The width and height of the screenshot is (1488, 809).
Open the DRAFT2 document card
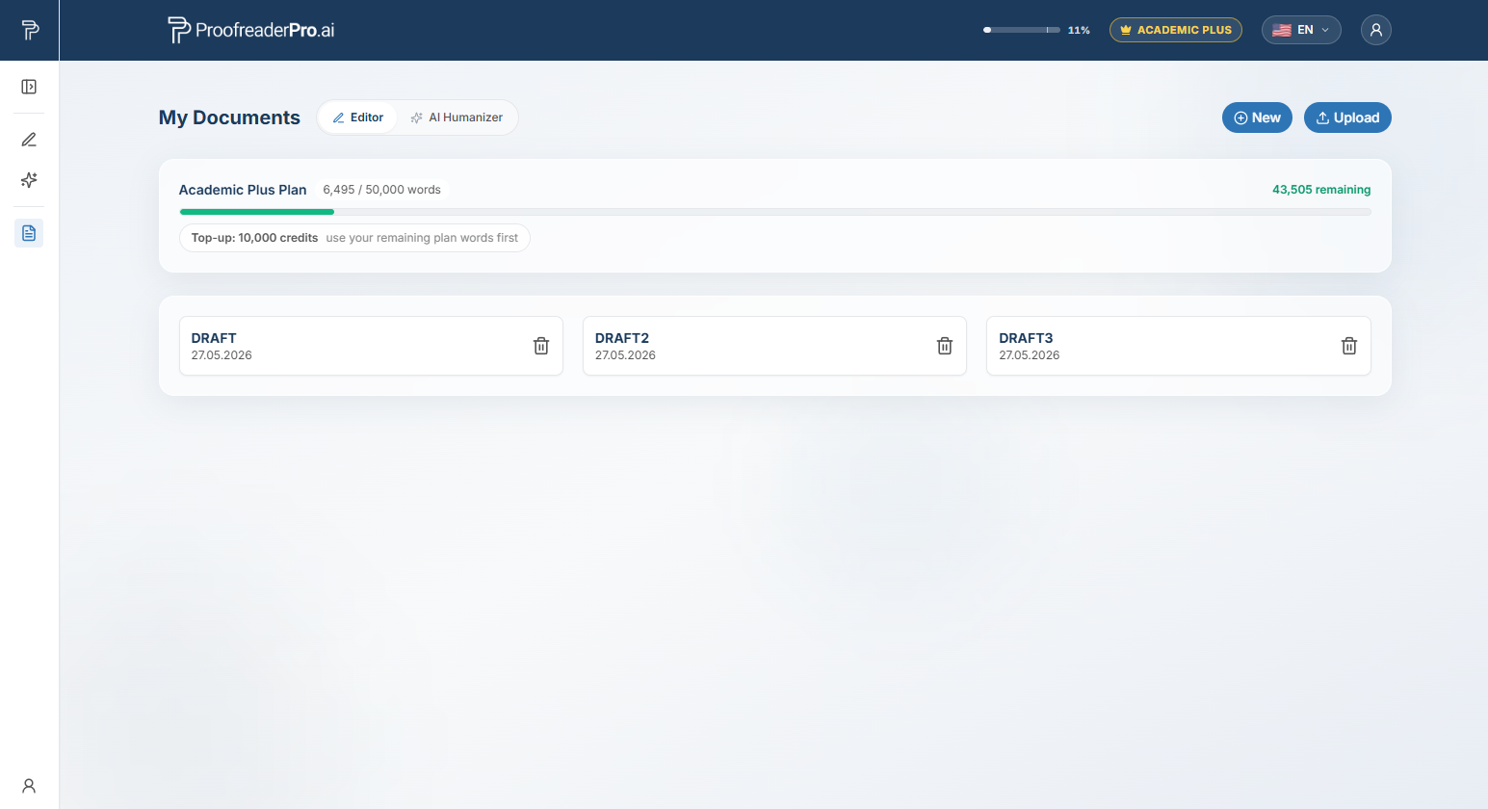tap(774, 346)
